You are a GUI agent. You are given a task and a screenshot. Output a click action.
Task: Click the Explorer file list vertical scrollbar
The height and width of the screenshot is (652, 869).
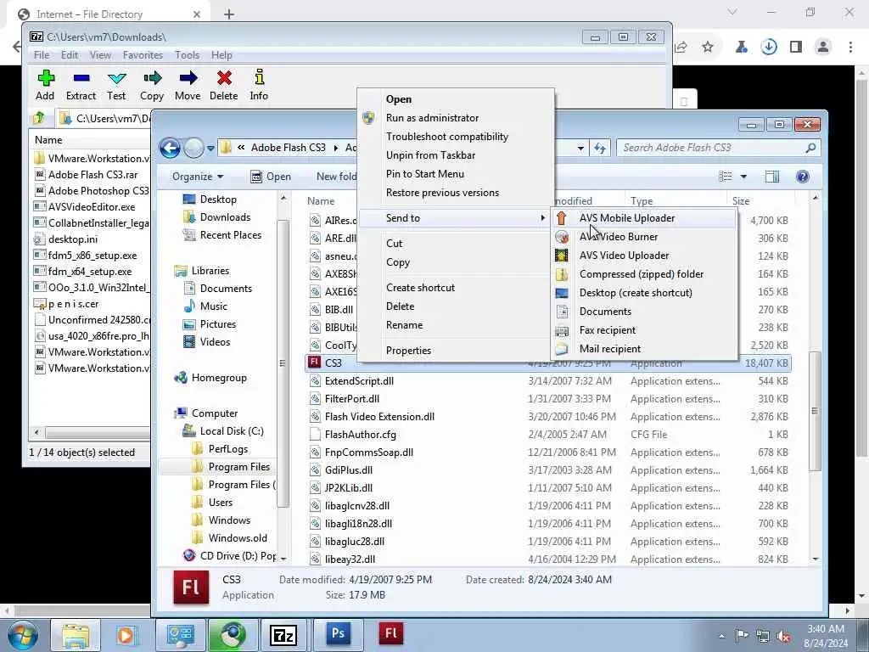pos(816,410)
